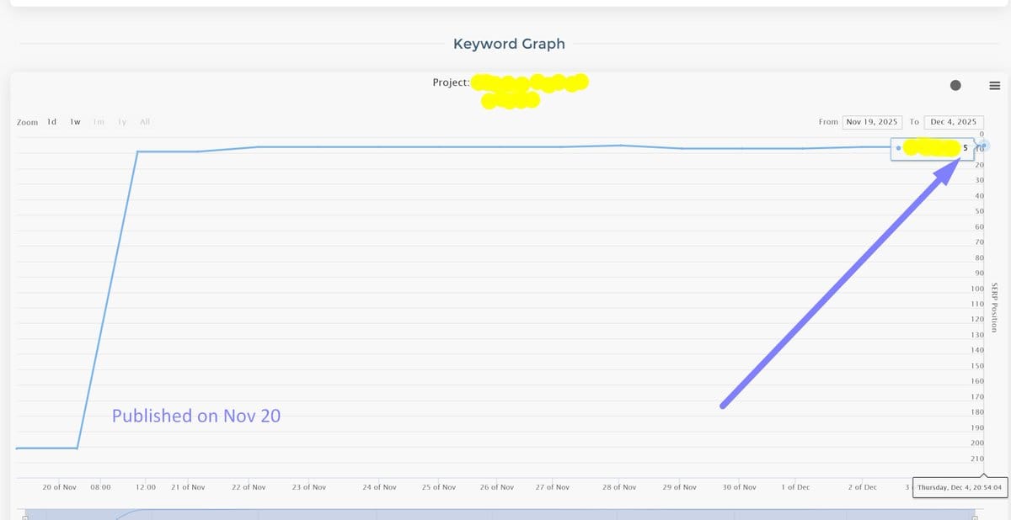Switch to the 1y zoom option
Image resolution: width=1011 pixels, height=520 pixels.
point(121,122)
